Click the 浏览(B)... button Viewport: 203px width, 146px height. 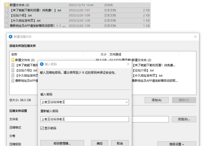tap(184, 119)
